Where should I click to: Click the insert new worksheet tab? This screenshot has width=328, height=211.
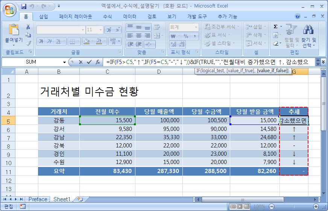coord(80,199)
